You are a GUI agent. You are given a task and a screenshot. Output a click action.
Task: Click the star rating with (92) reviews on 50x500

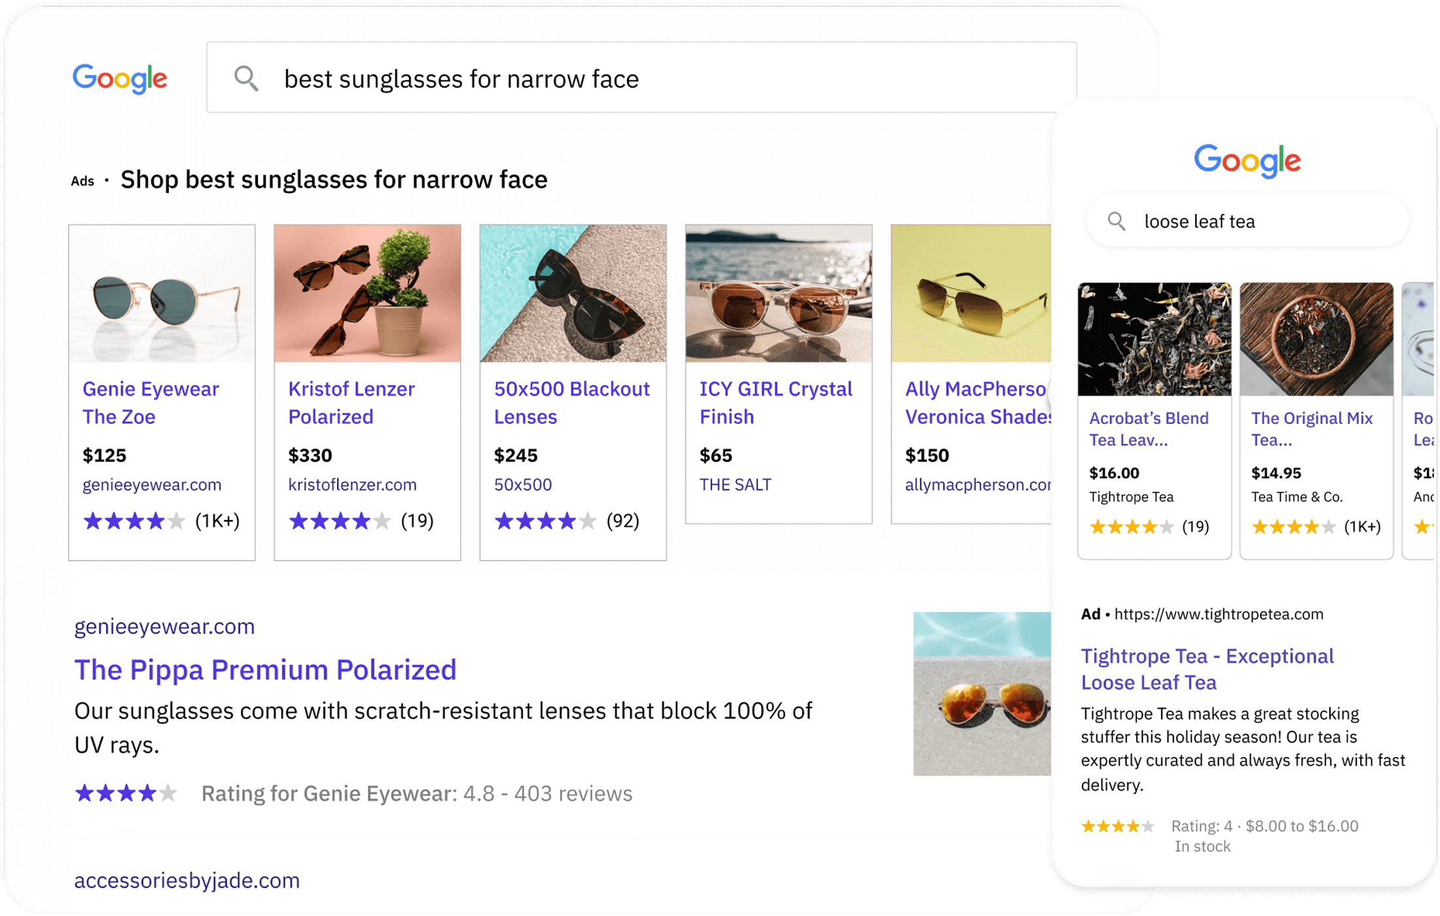point(566,521)
